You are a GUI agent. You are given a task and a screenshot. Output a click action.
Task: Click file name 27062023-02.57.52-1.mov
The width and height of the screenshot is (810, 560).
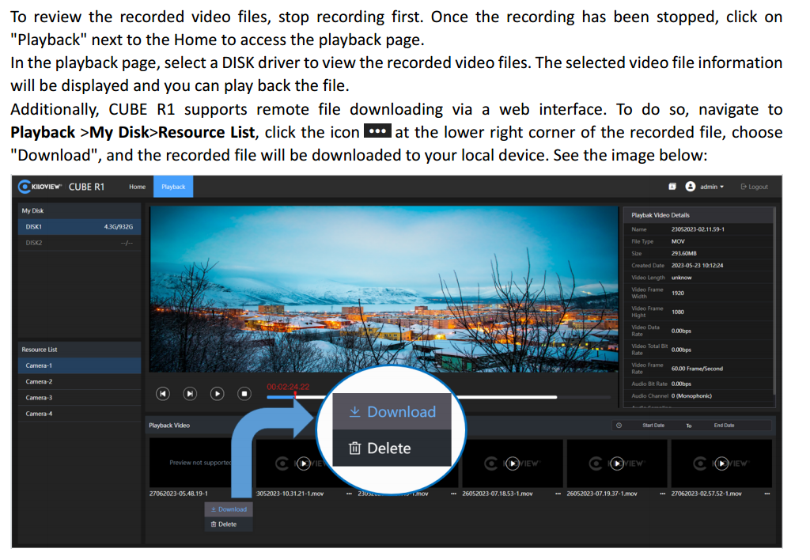706,494
